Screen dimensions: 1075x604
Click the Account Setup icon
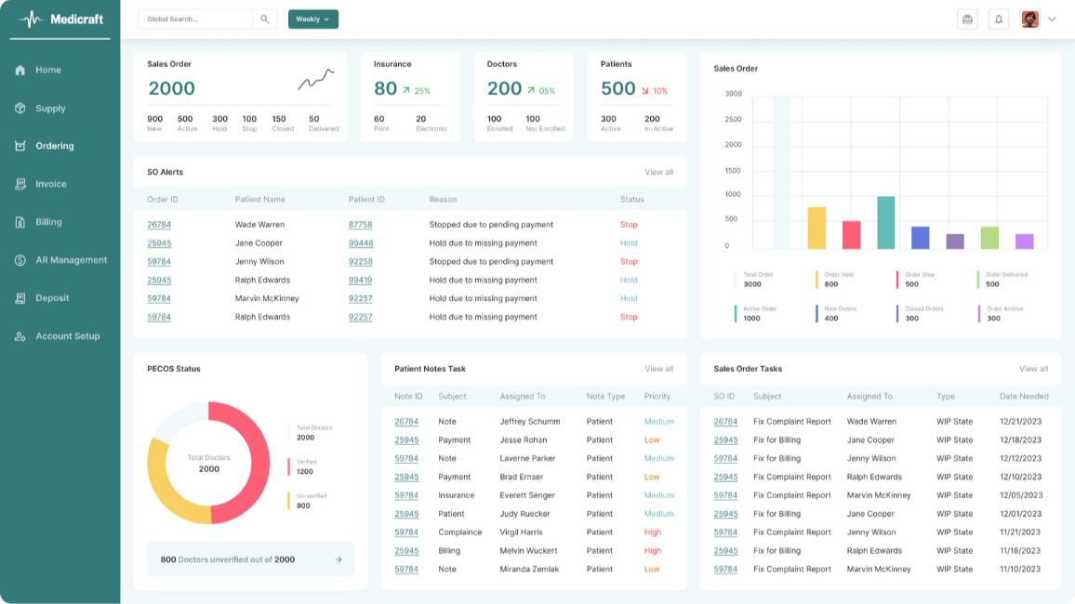point(20,336)
